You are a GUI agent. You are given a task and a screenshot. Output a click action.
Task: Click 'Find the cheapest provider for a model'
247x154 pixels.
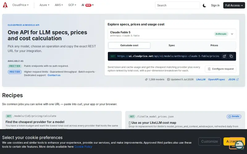click(35, 122)
